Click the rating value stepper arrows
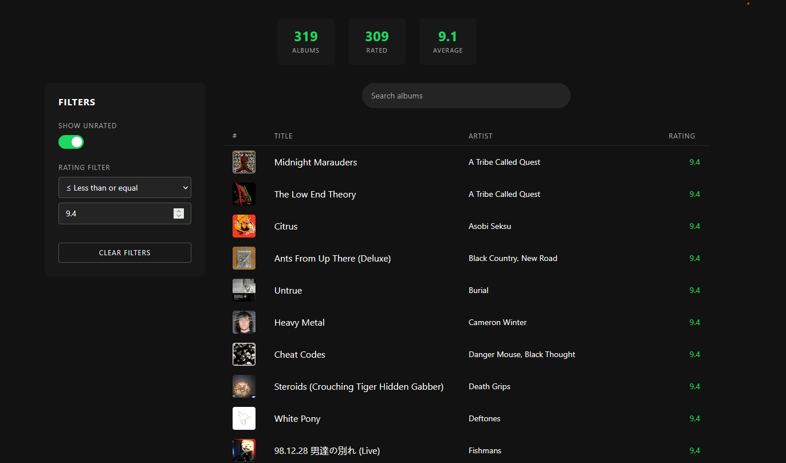This screenshot has height=463, width=786. pyautogui.click(x=179, y=213)
